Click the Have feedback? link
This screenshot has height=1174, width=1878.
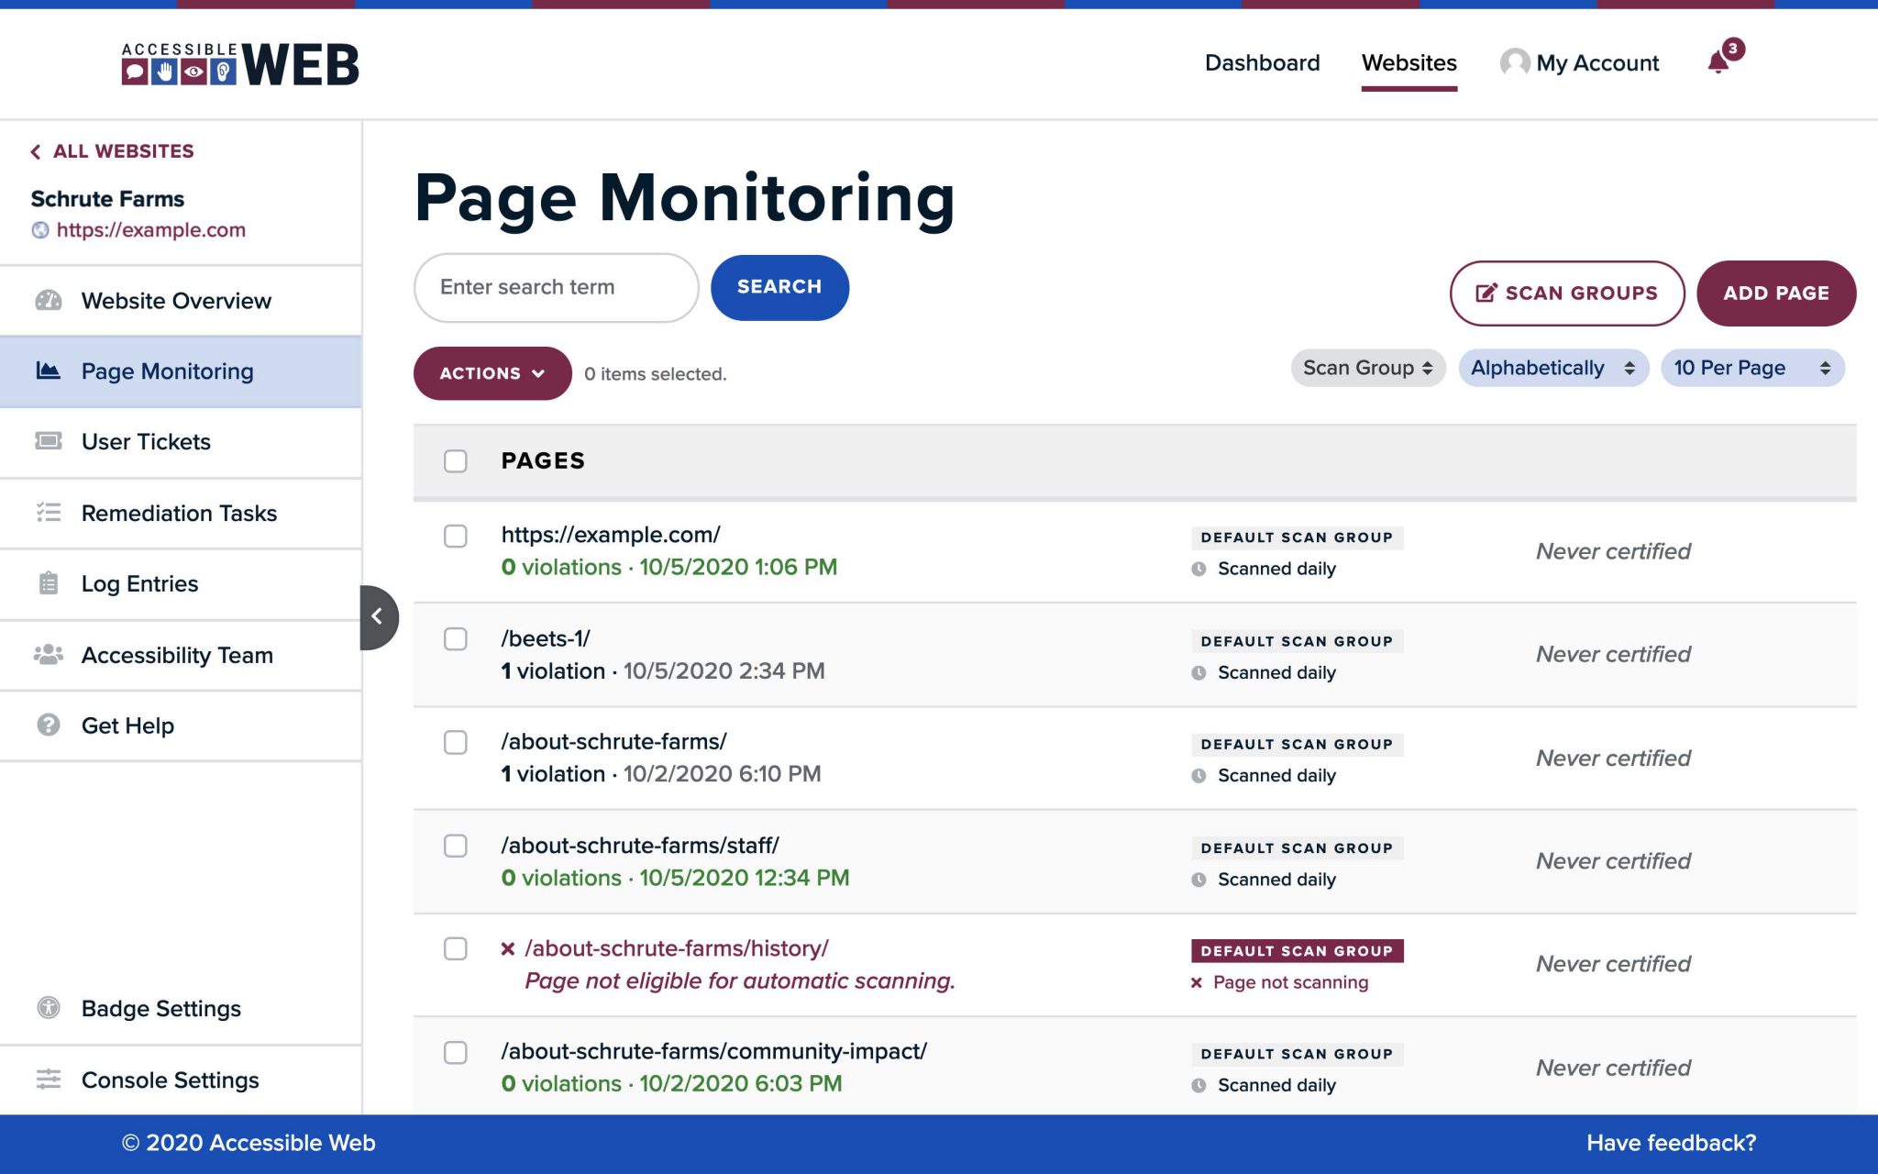1671,1143
